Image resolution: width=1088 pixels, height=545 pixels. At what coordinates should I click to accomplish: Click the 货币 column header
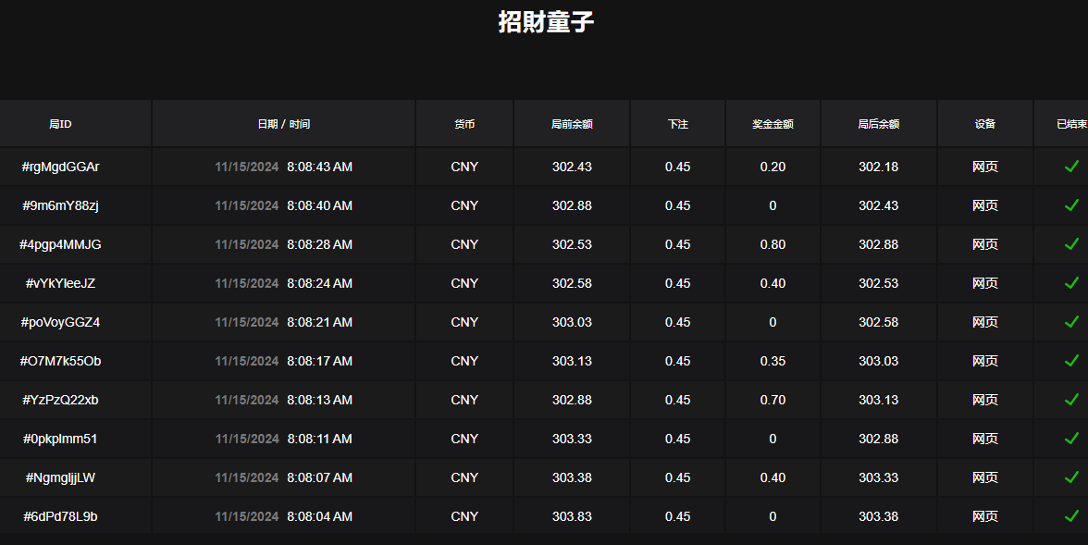[x=464, y=123]
